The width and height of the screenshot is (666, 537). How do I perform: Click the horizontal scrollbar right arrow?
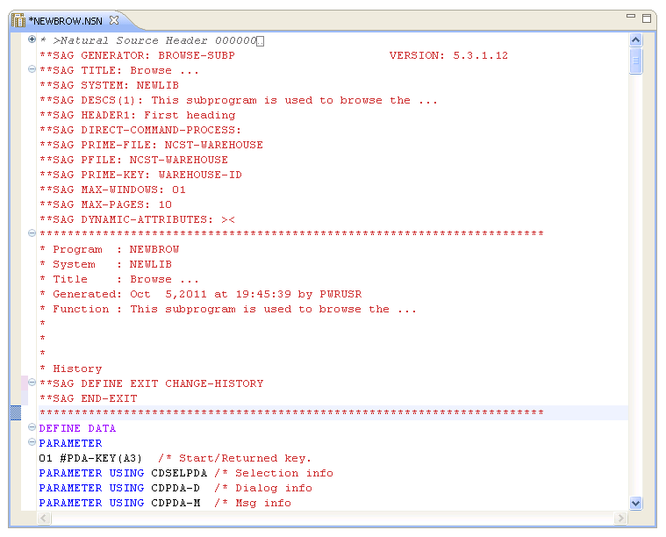(620, 518)
